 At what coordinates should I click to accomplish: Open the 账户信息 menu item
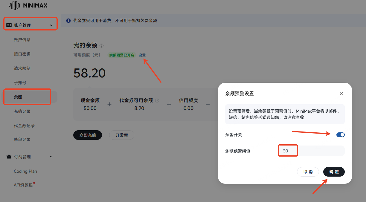point(22,40)
